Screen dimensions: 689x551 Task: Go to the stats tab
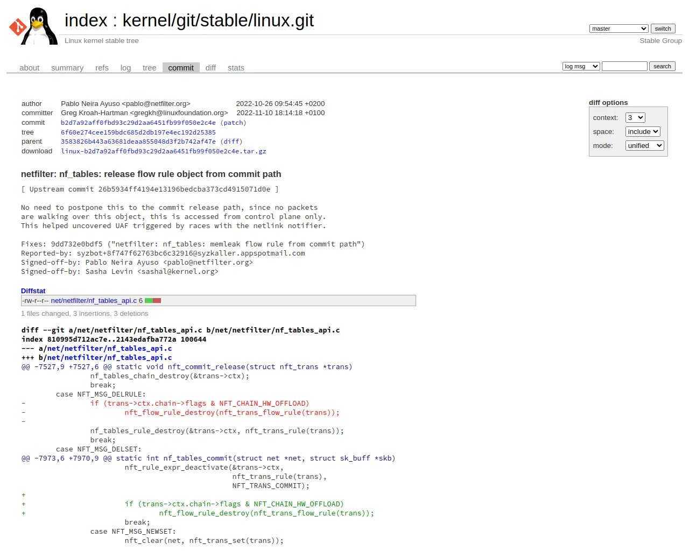point(236,68)
